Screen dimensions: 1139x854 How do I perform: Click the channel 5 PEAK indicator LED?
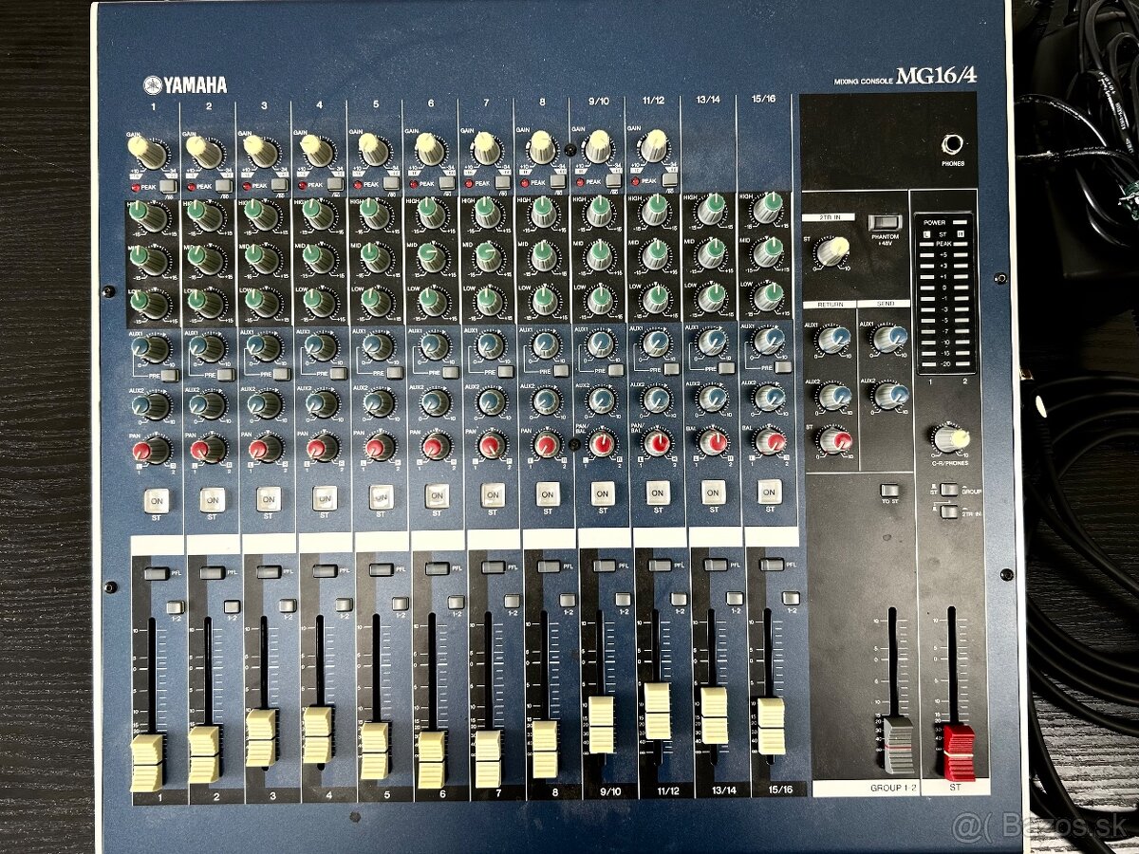tap(356, 183)
